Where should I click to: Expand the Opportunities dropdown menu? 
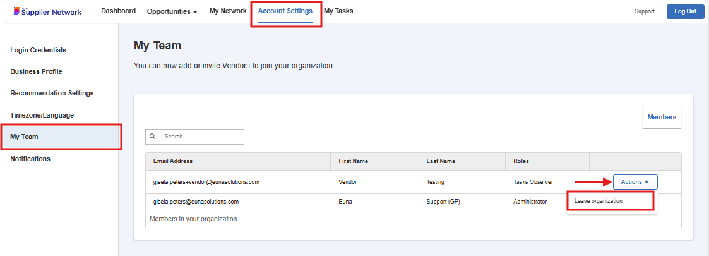[x=172, y=12]
